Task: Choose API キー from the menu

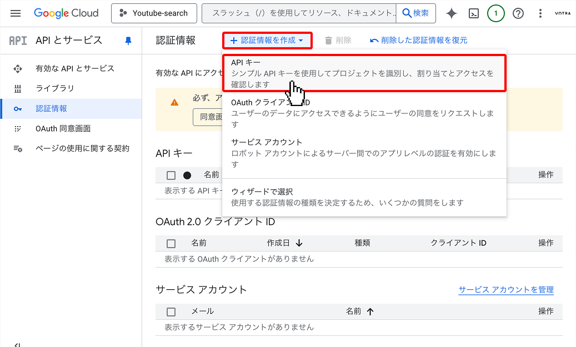Action: 364,73
